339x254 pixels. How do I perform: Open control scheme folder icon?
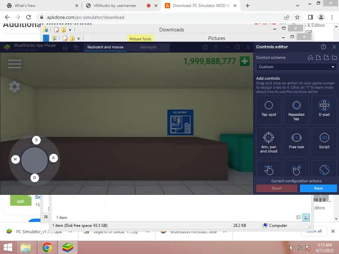point(334,58)
